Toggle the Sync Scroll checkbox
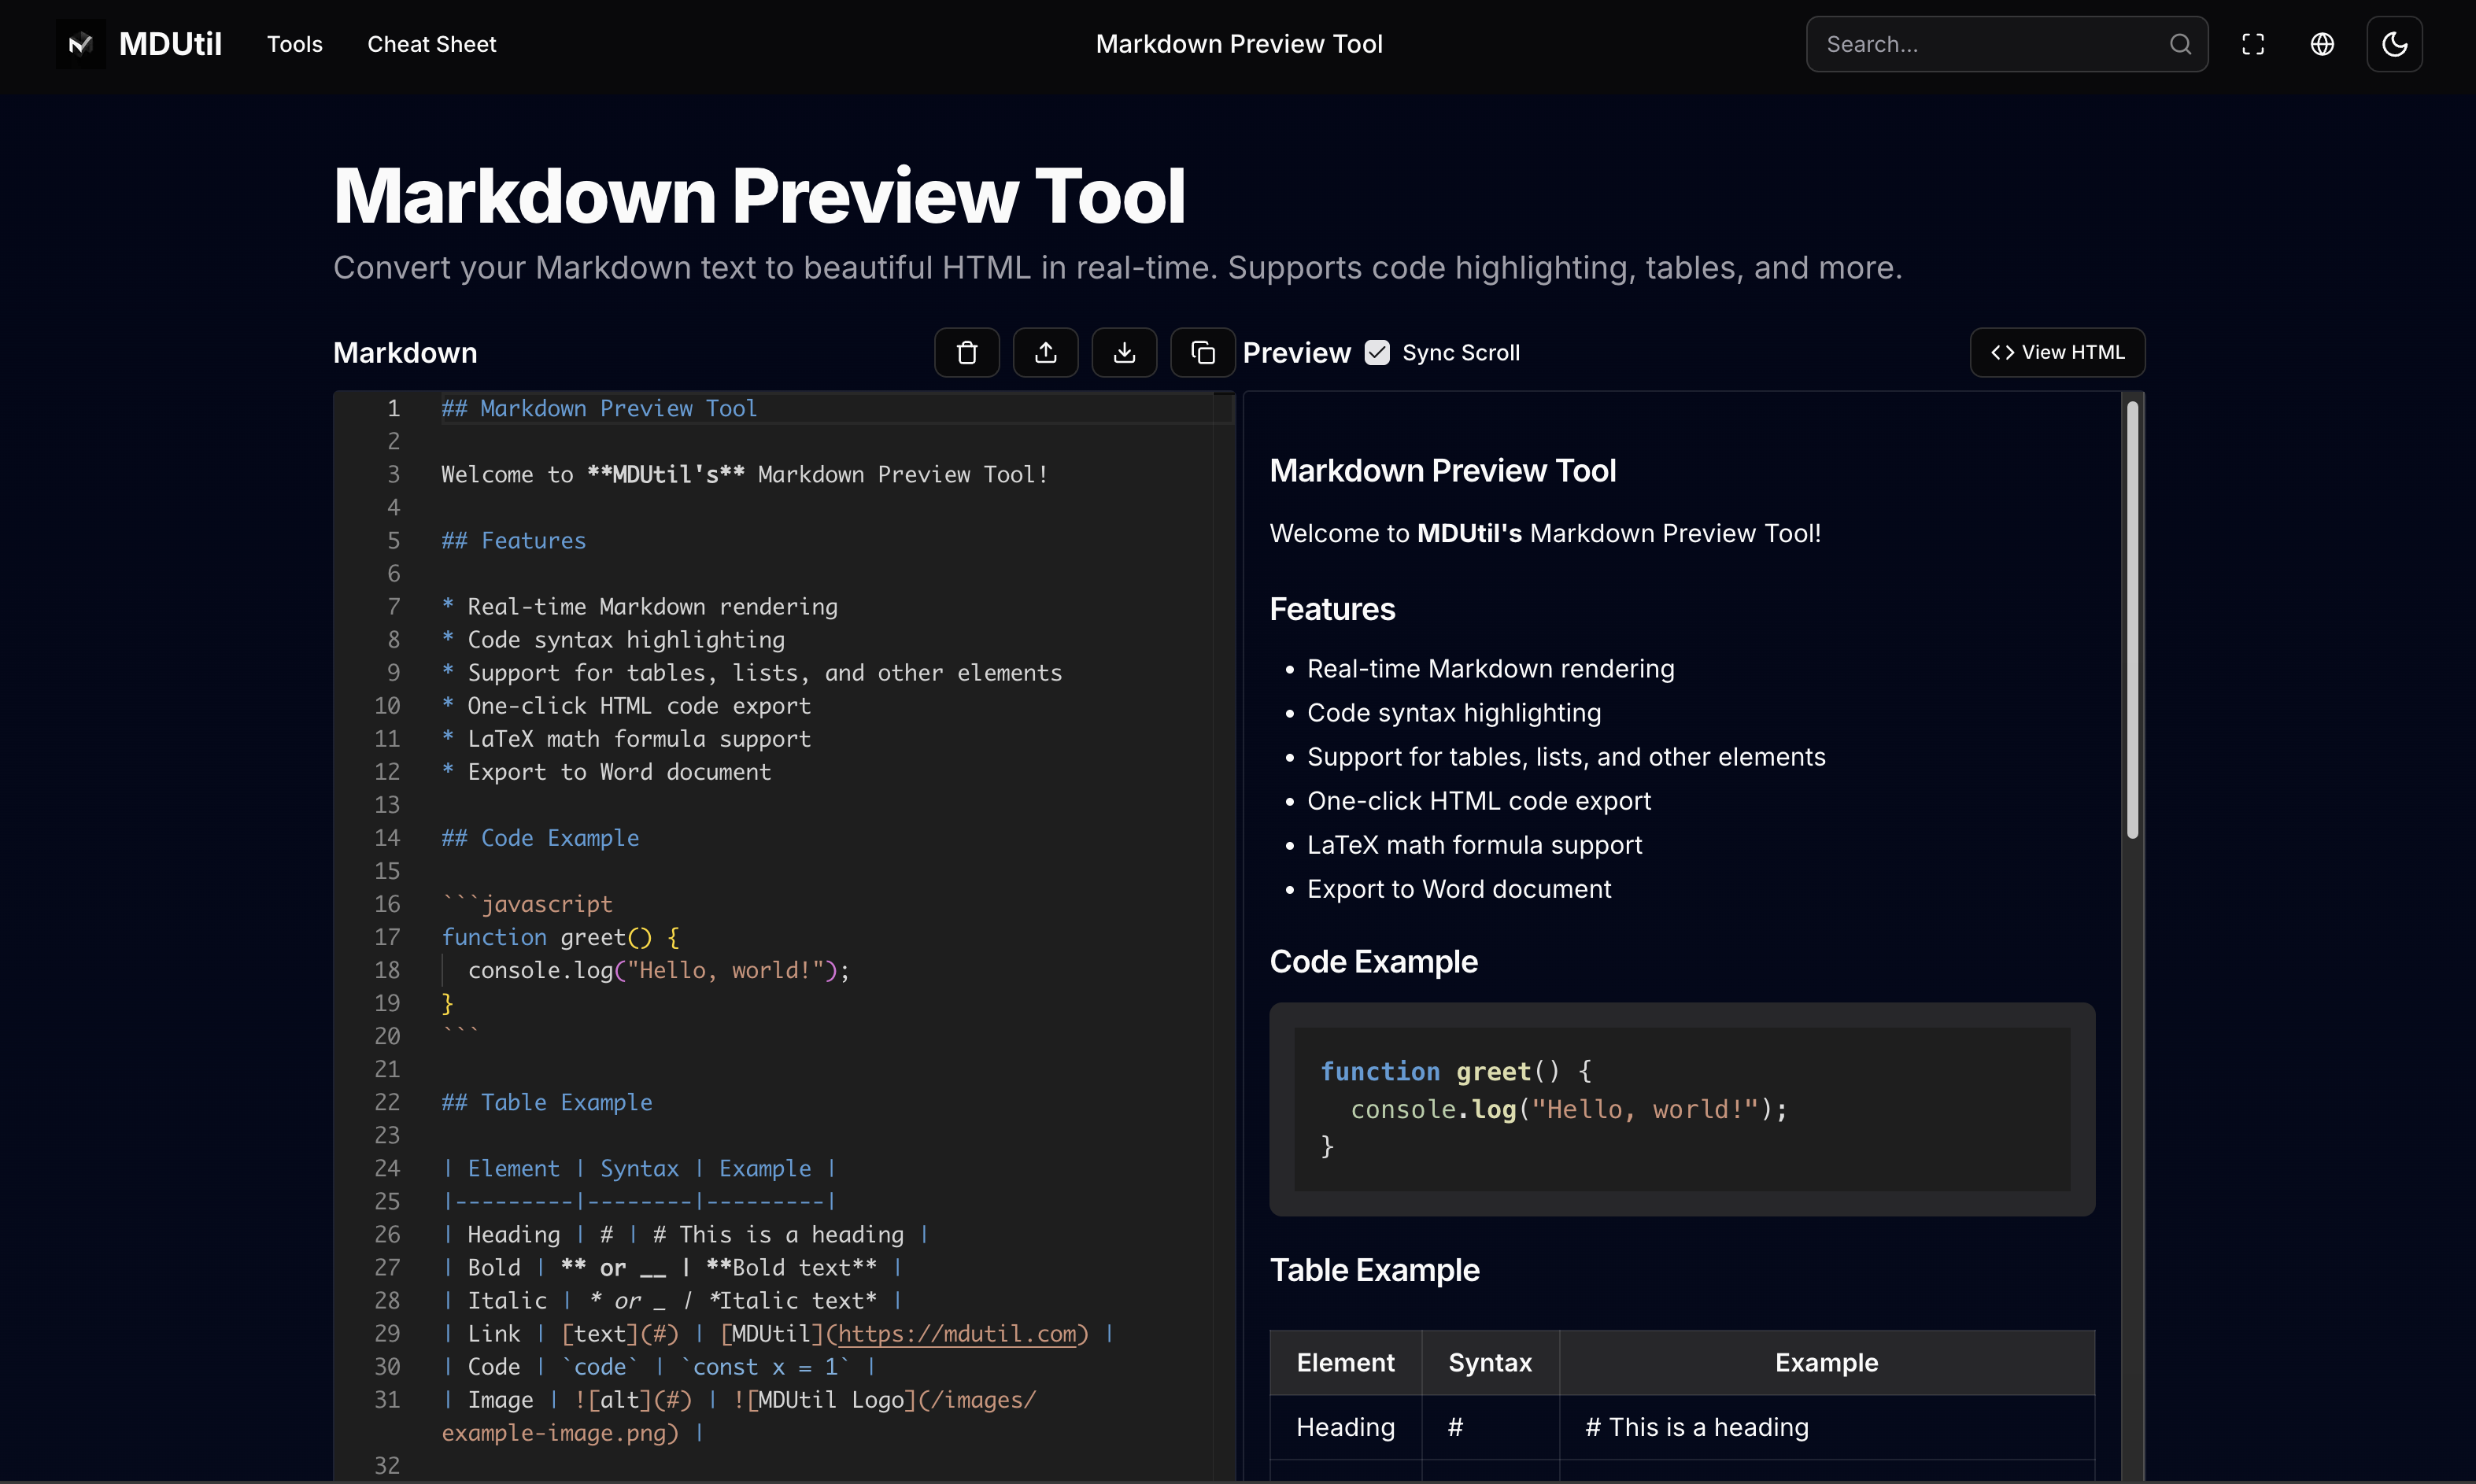 tap(1377, 352)
